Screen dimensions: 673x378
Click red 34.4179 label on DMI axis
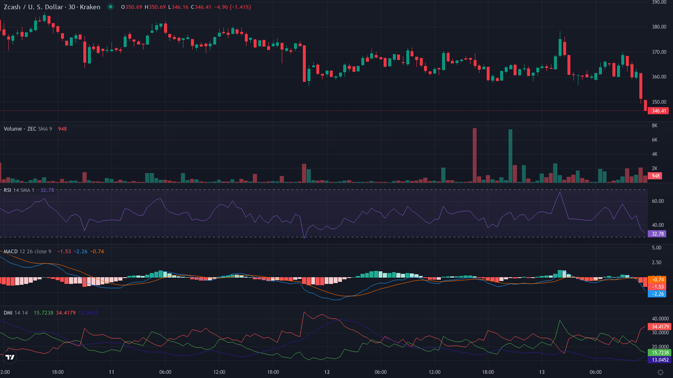point(660,326)
